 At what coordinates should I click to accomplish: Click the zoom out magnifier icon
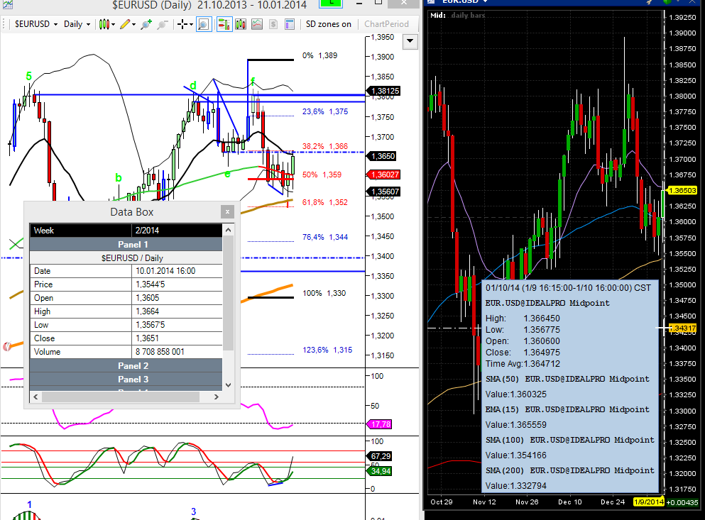coord(163,24)
